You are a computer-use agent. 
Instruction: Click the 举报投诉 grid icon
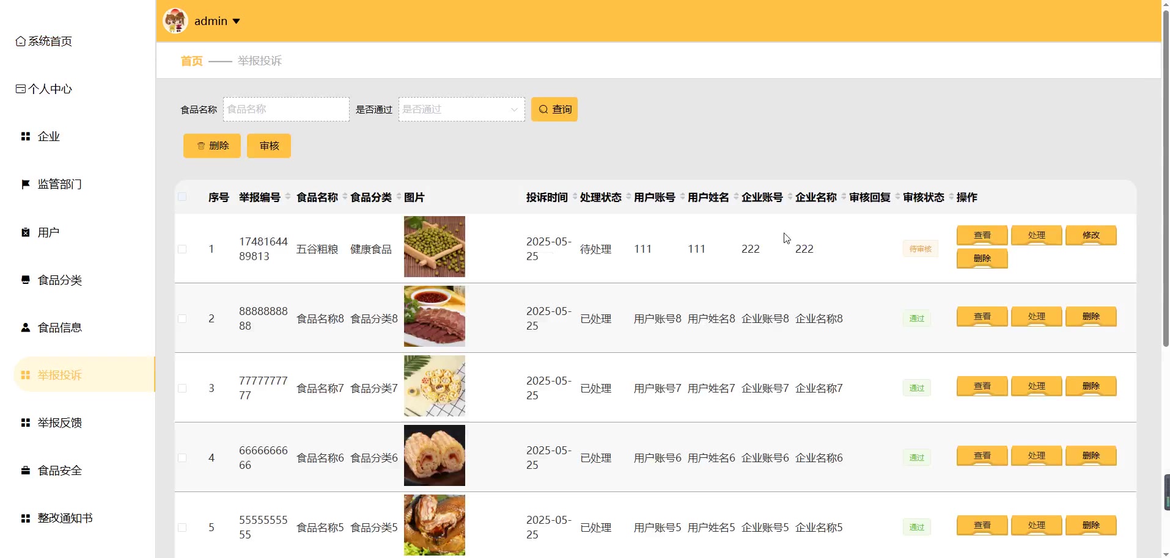point(26,375)
